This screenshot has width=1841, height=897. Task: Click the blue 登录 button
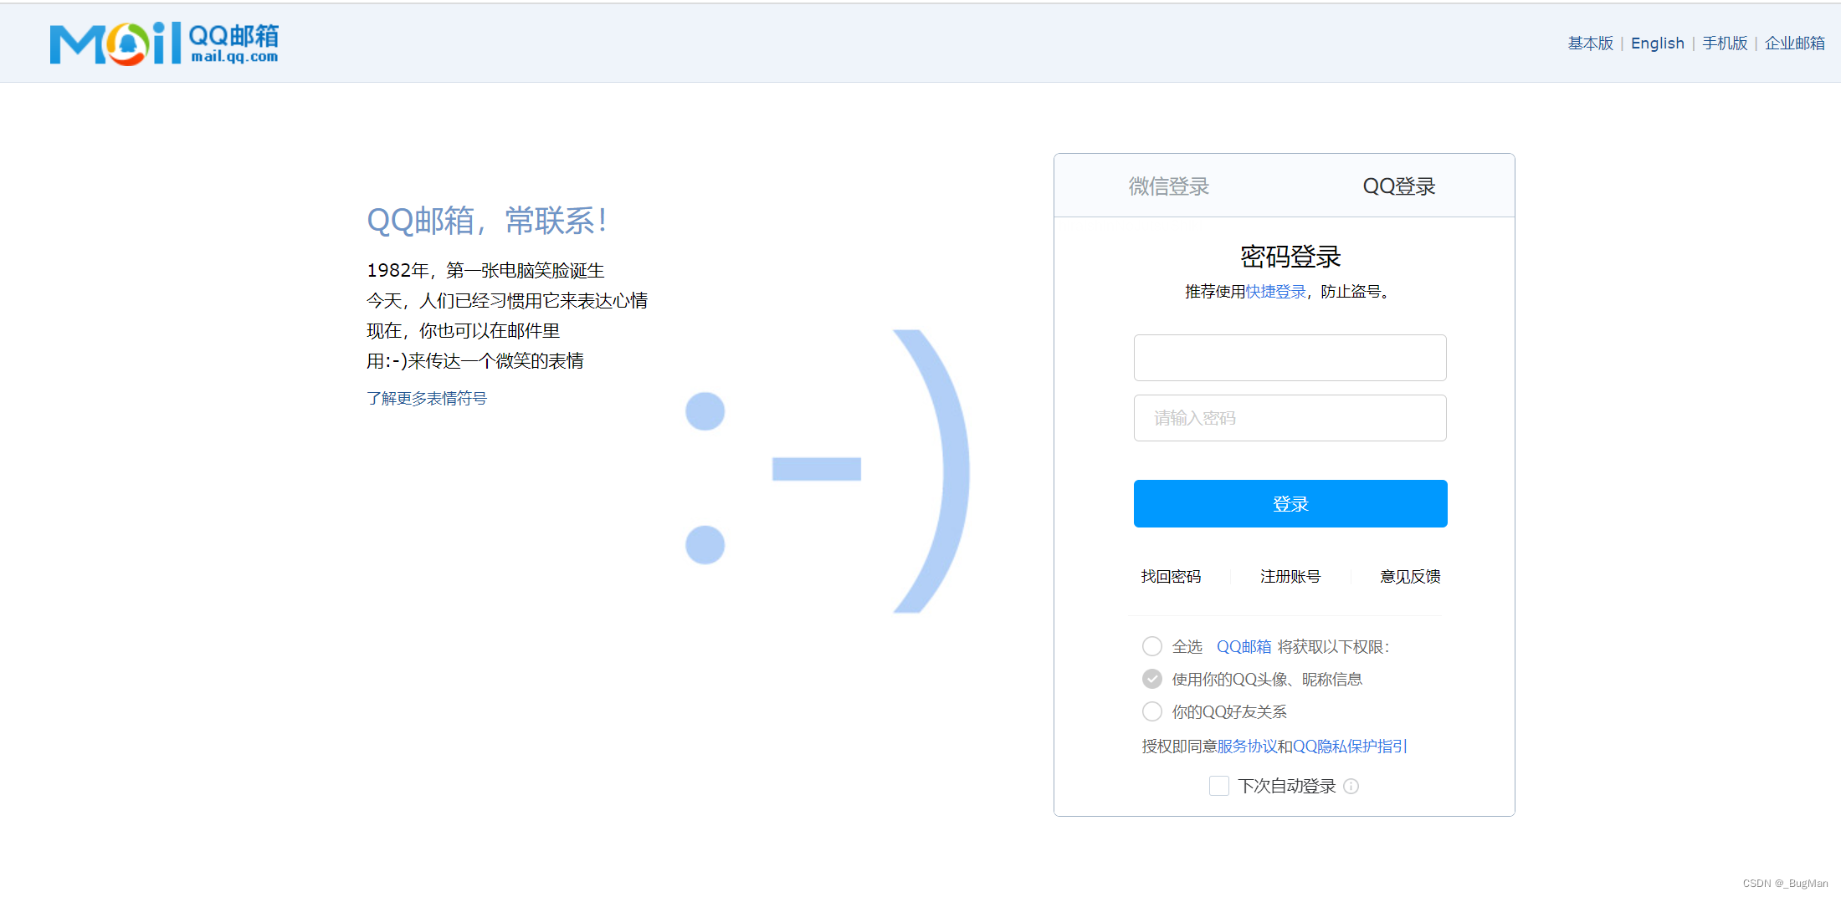(x=1290, y=503)
